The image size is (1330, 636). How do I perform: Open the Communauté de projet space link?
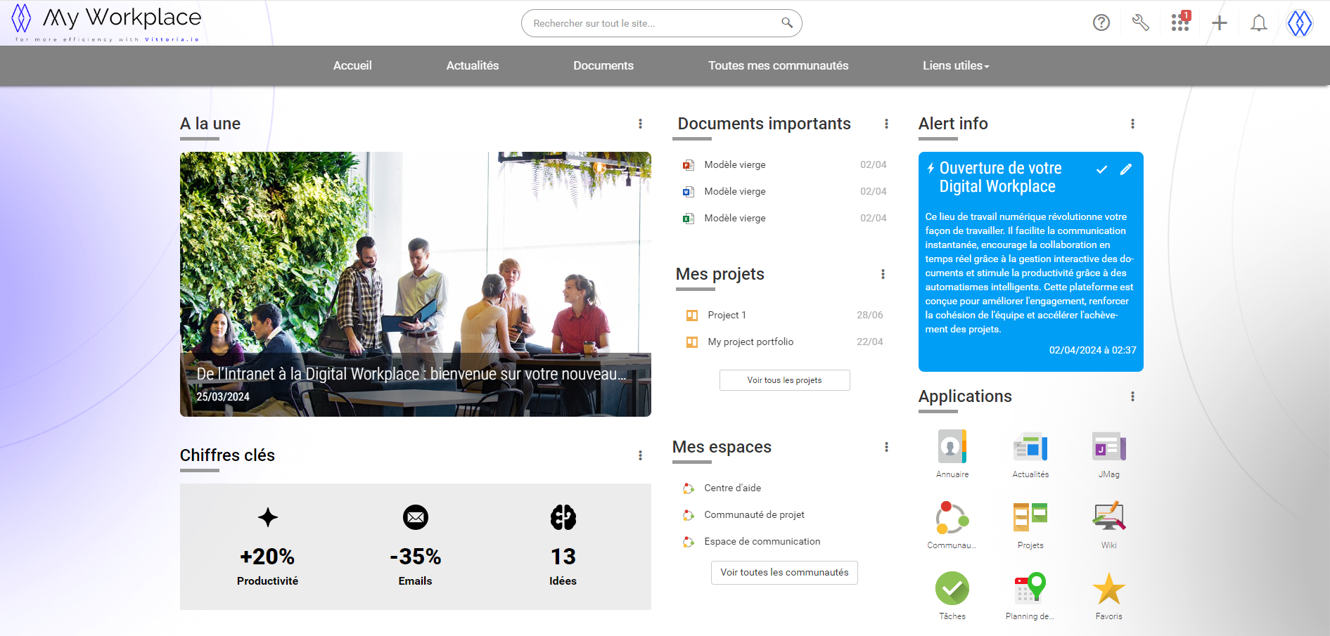click(x=755, y=514)
